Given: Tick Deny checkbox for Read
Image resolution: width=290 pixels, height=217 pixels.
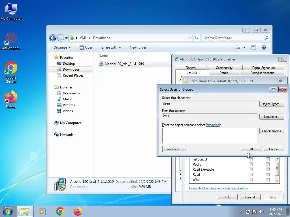Looking at the screenshot, I should (268, 175).
